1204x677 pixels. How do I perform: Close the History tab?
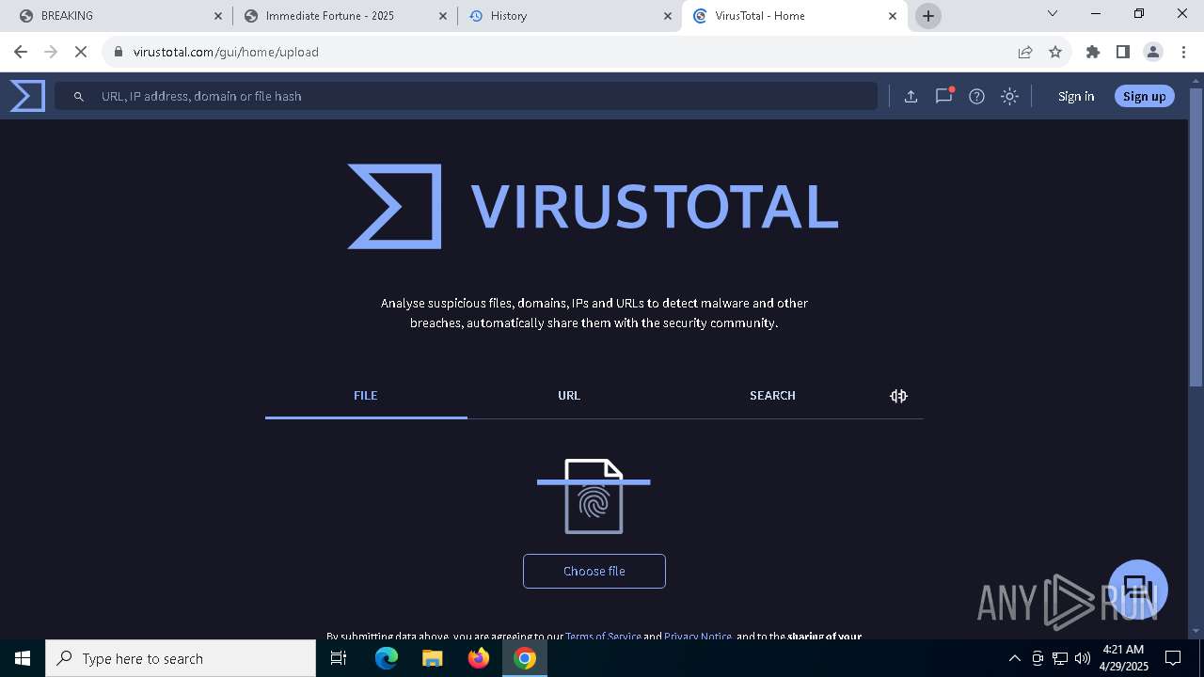668,16
